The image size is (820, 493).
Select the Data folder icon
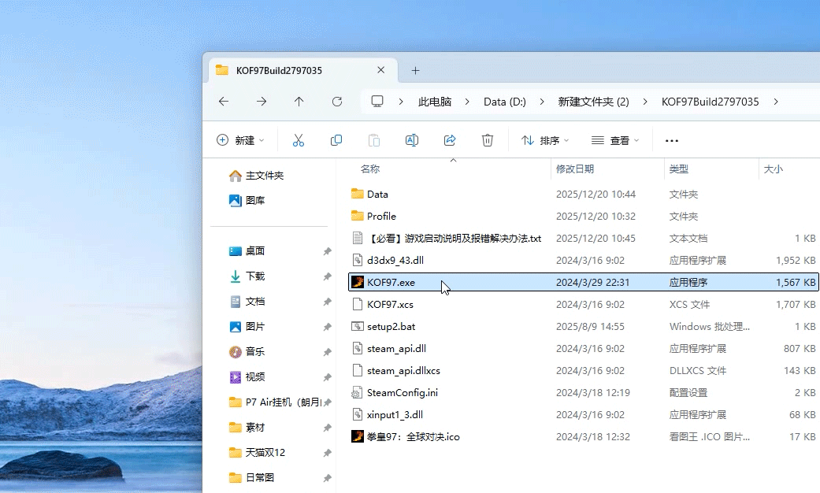click(x=357, y=194)
